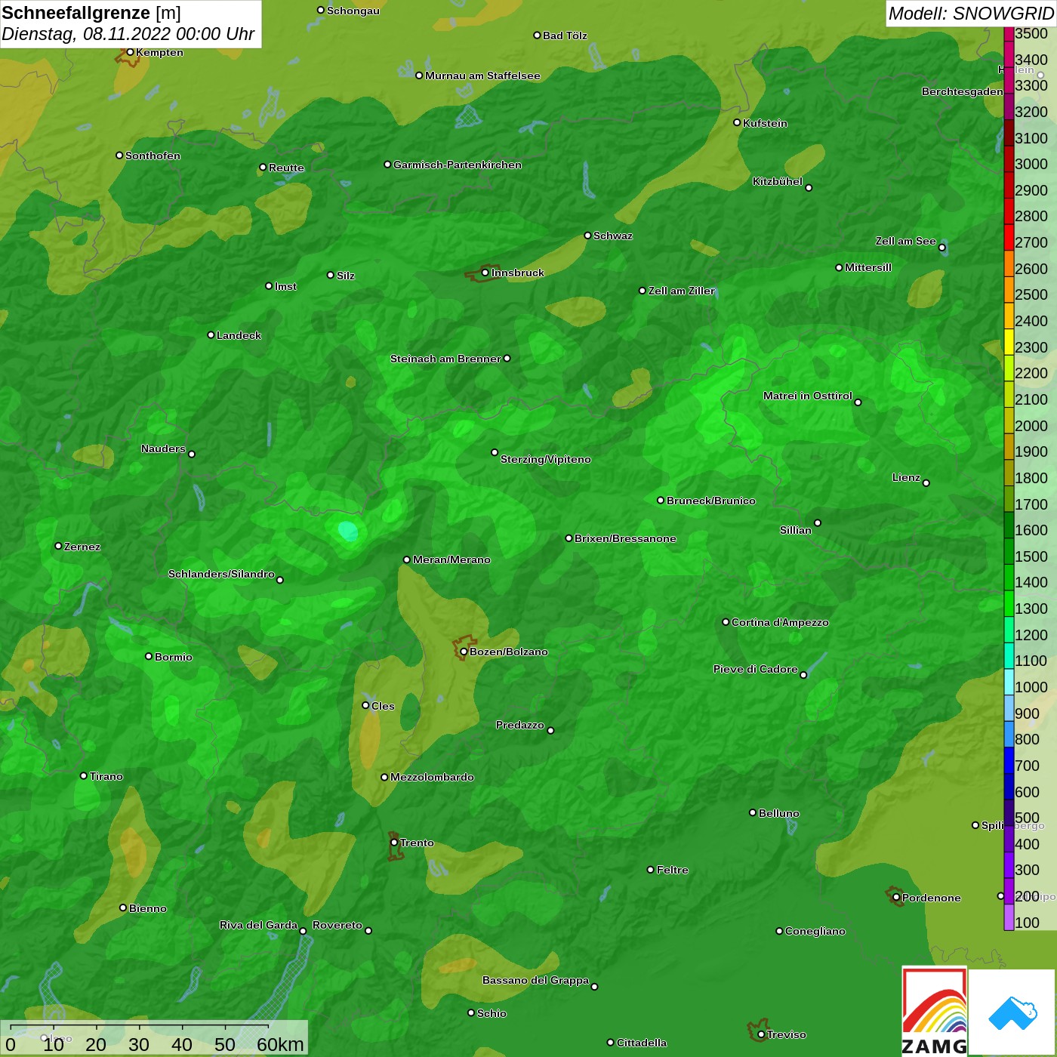Click the 'Sonthofen' label
This screenshot has width=1057, height=1057.
point(153,156)
